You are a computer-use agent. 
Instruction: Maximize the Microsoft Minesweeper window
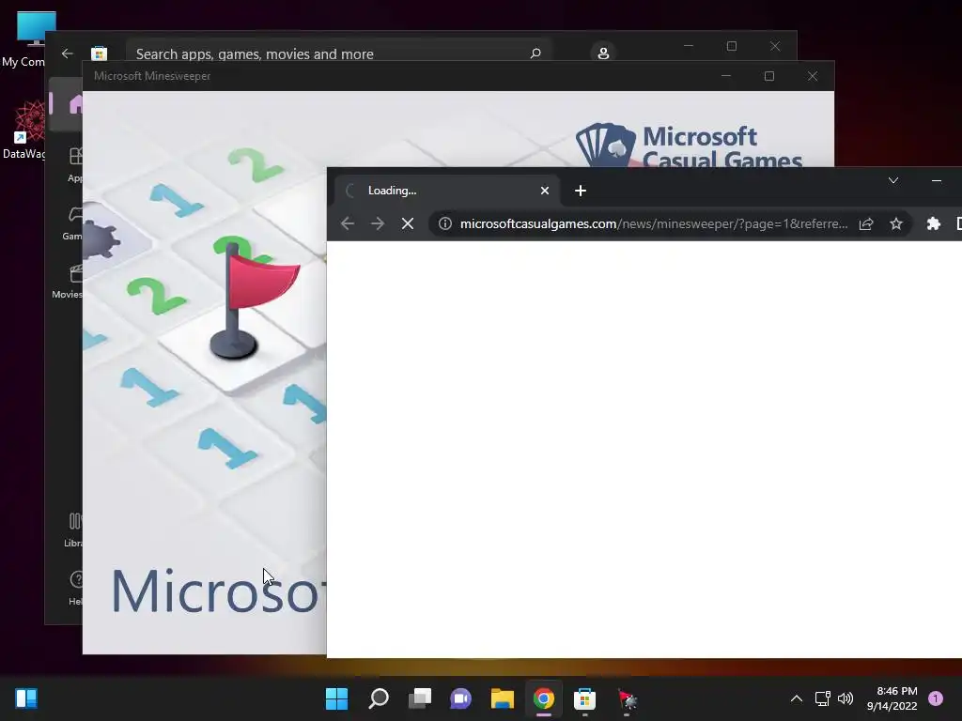(769, 76)
